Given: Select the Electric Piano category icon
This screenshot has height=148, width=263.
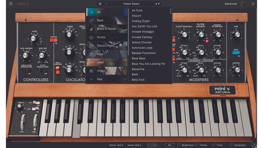Looking at the screenshot, I should (92, 45).
